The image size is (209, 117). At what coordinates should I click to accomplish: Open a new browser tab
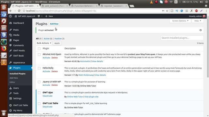[x=132, y=6]
